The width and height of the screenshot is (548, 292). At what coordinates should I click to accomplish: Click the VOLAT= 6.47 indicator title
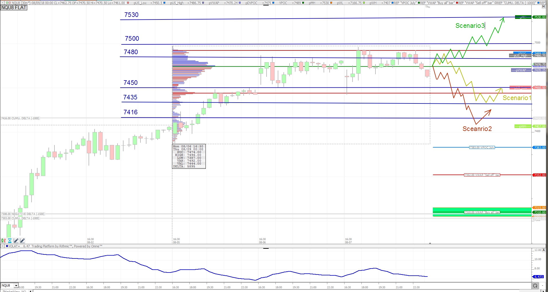(19, 246)
